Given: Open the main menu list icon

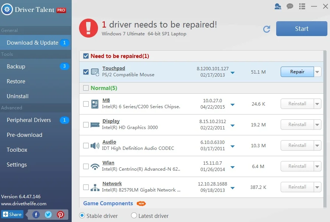Looking at the screenshot, I should pyautogui.click(x=302, y=6).
